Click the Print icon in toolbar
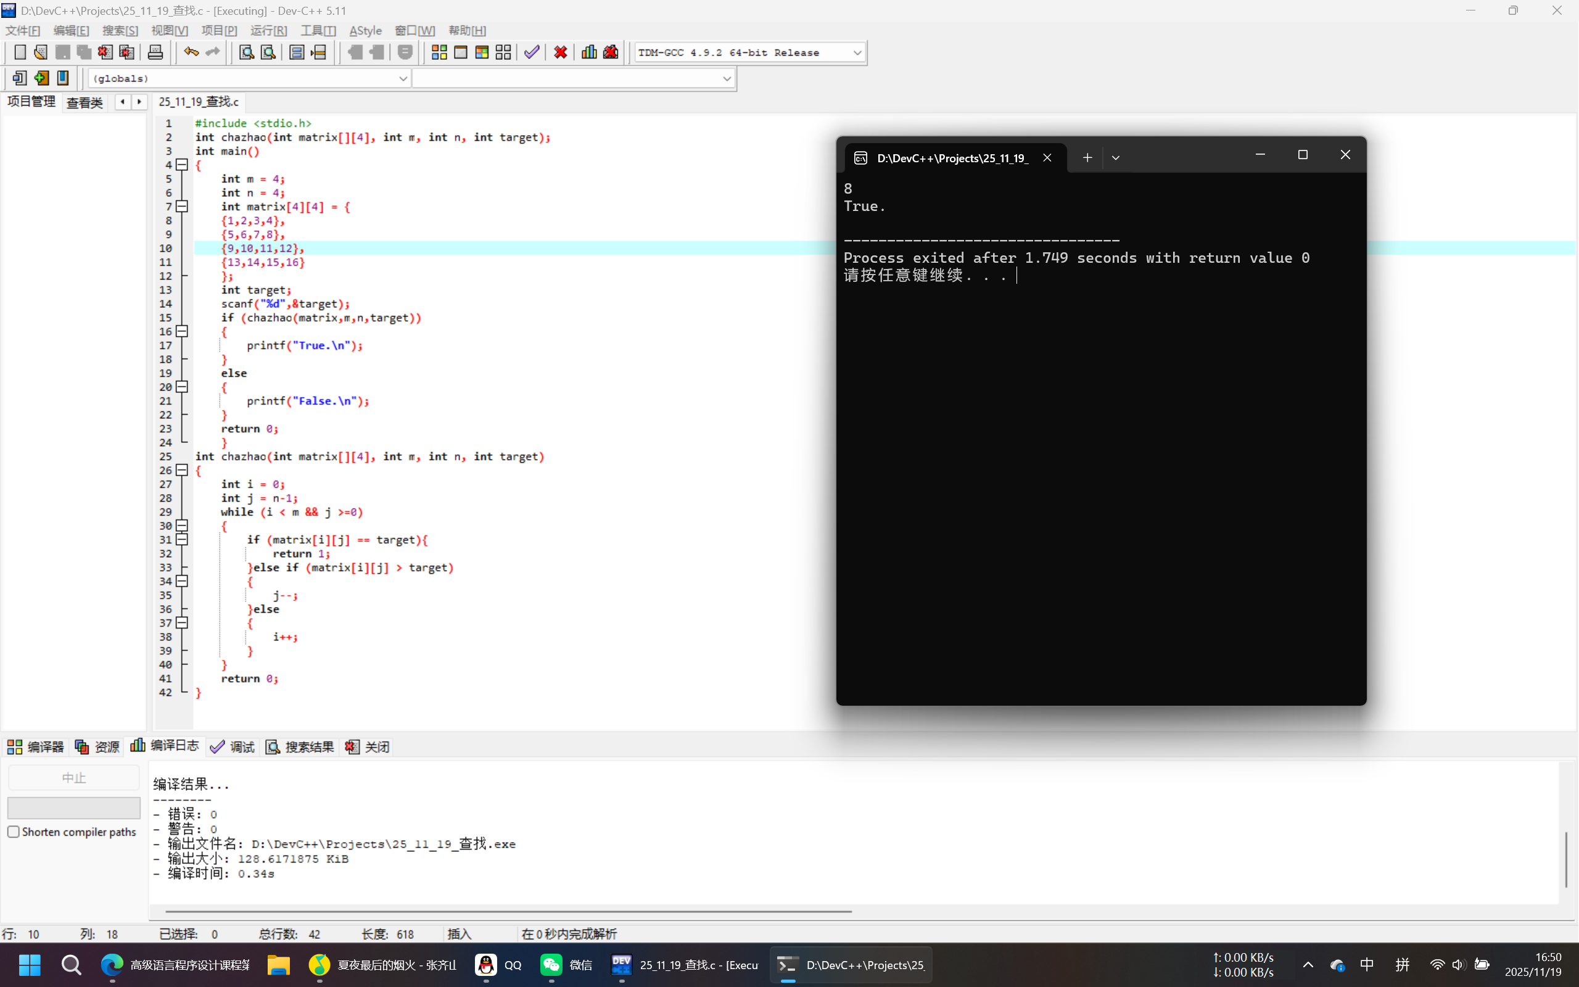1579x987 pixels. click(x=155, y=52)
